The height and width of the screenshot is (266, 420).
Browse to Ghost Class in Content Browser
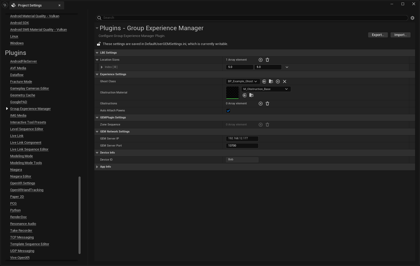coord(271,81)
